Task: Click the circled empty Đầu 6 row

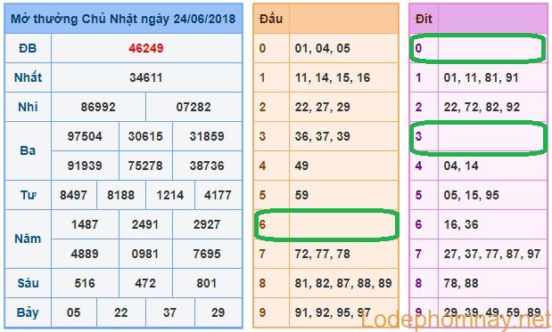Action: 326,225
